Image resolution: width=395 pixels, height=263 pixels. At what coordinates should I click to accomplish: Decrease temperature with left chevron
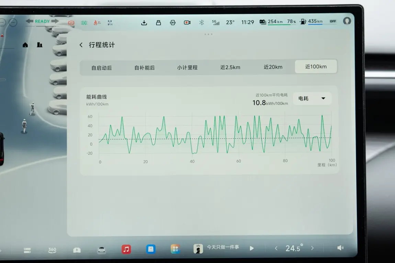click(x=276, y=248)
